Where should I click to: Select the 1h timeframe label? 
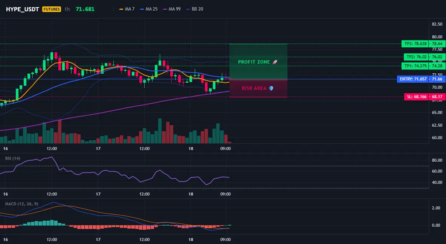coord(67,9)
